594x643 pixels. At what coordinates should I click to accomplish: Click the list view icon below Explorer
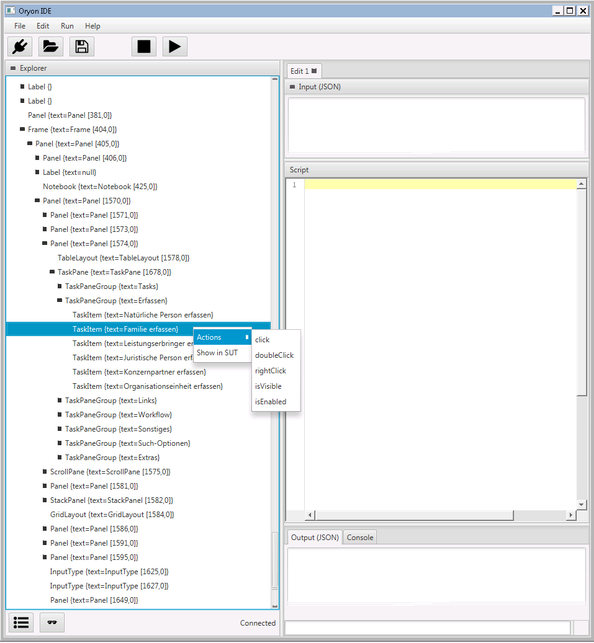pyautogui.click(x=21, y=623)
